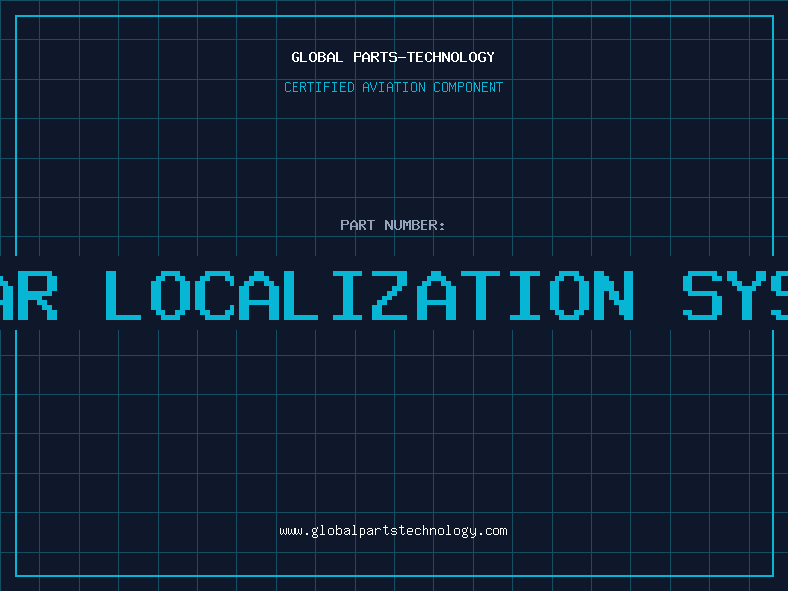
Task: Click the cut-off AR text at left edge
Action: click(30, 295)
